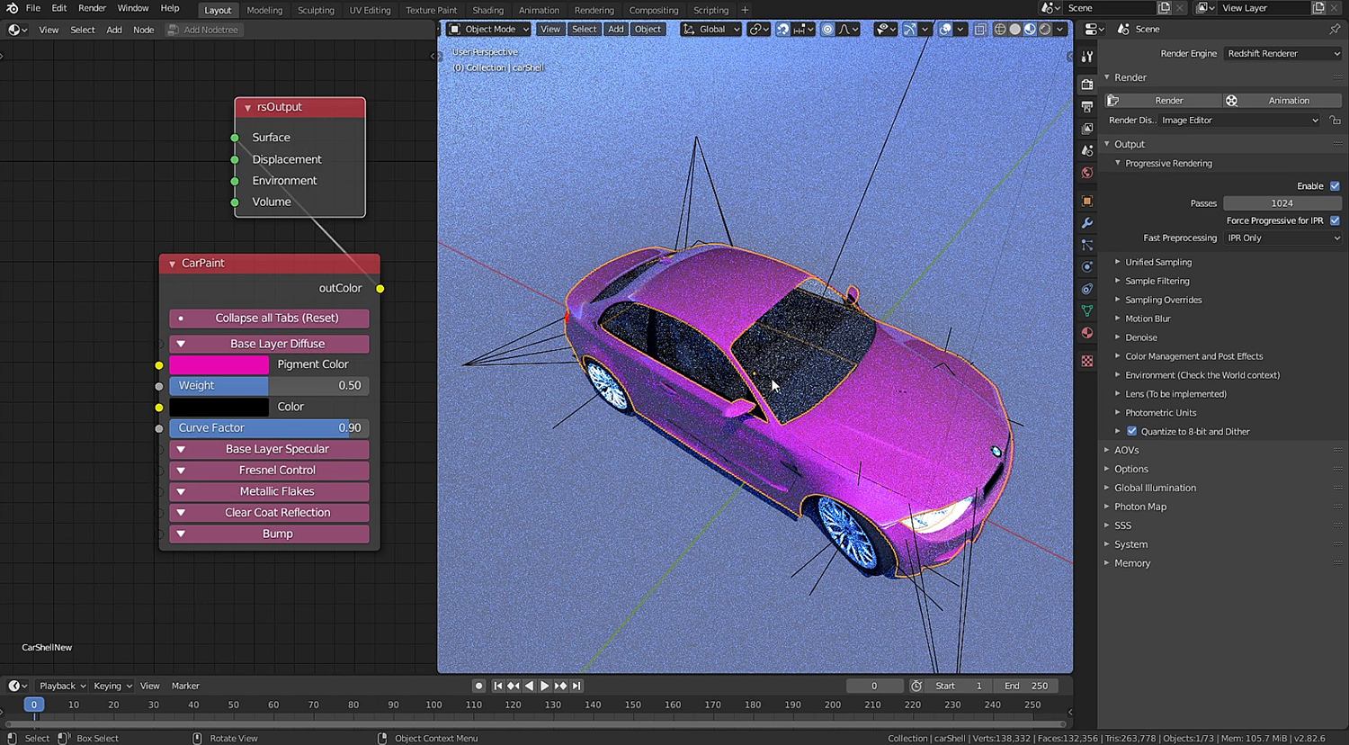The height and width of the screenshot is (745, 1349).
Task: Collapse the Base Layer Diffuse section
Action: point(269,344)
